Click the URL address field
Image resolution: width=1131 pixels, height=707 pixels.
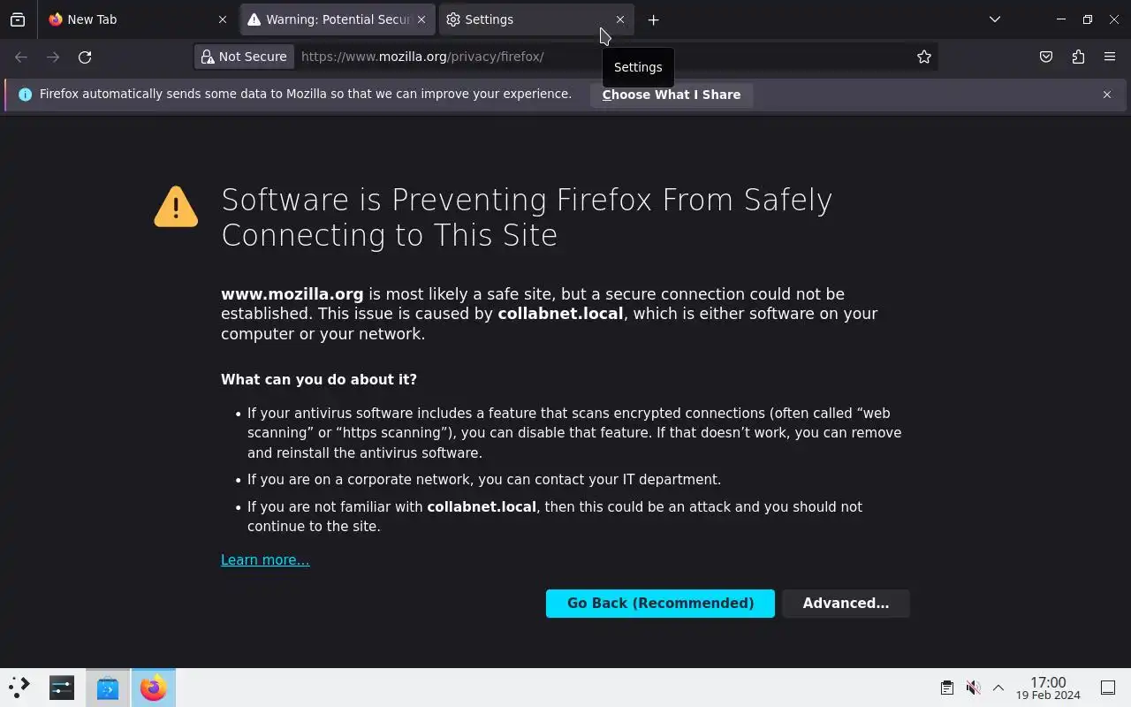point(601,57)
